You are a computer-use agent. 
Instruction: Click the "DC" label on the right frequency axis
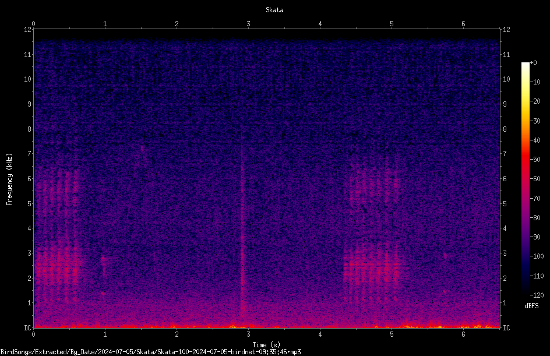[x=506, y=328]
